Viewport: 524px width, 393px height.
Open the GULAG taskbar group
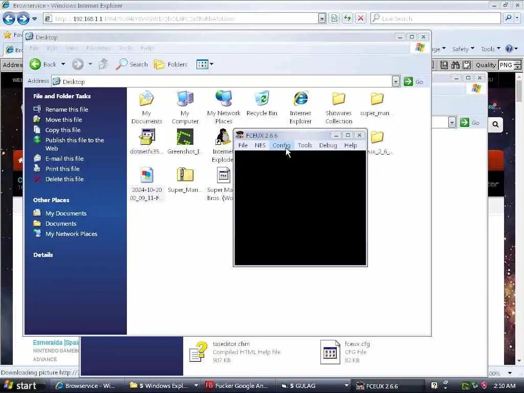314,386
